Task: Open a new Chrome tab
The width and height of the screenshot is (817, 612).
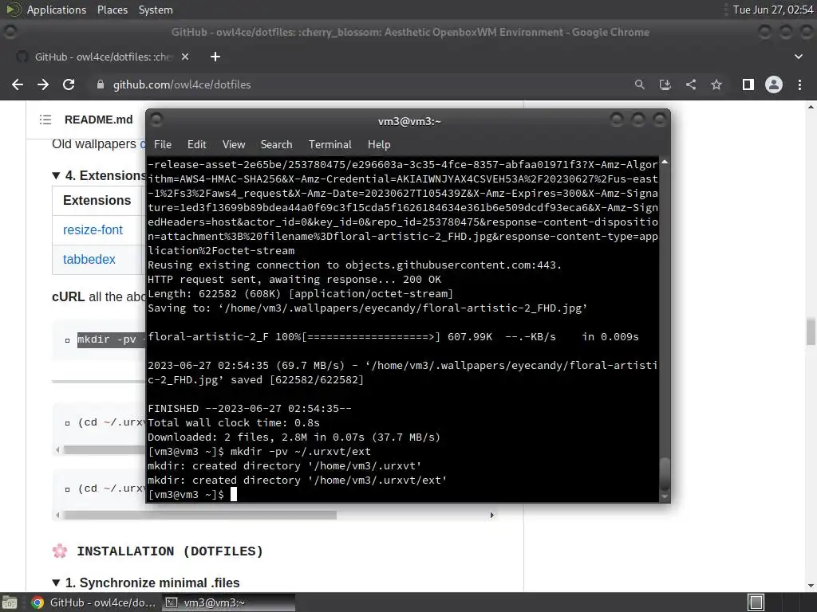Action: pyautogui.click(x=215, y=57)
